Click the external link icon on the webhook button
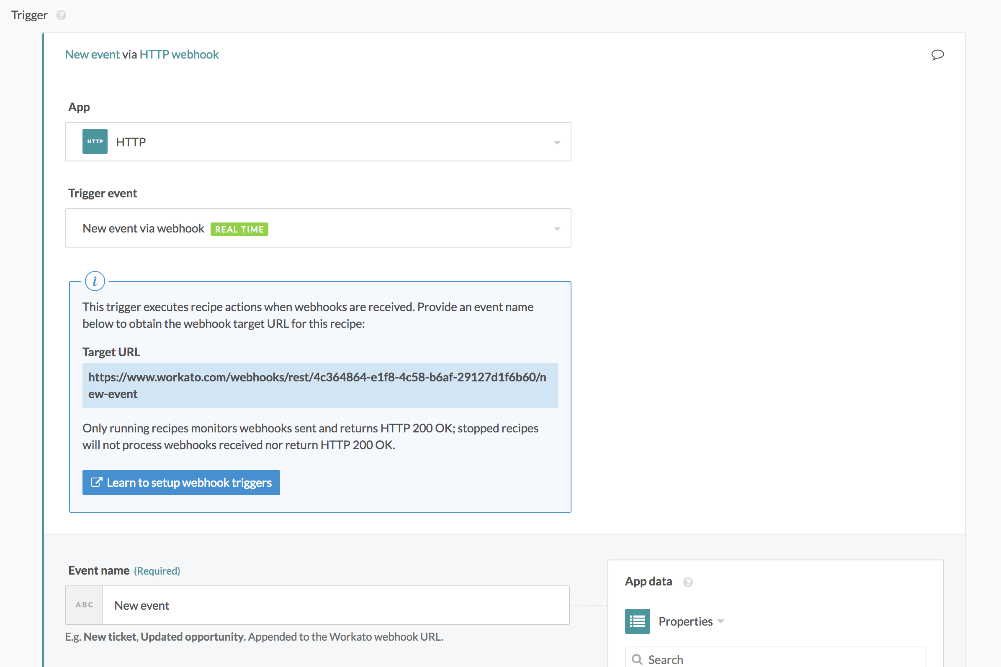 click(97, 482)
